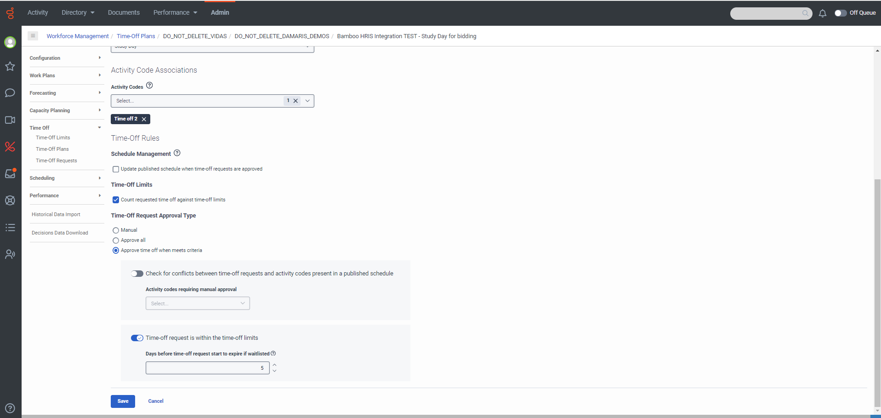The width and height of the screenshot is (881, 418).
Task: Open the favorites star icon in sidebar
Action: 10,67
